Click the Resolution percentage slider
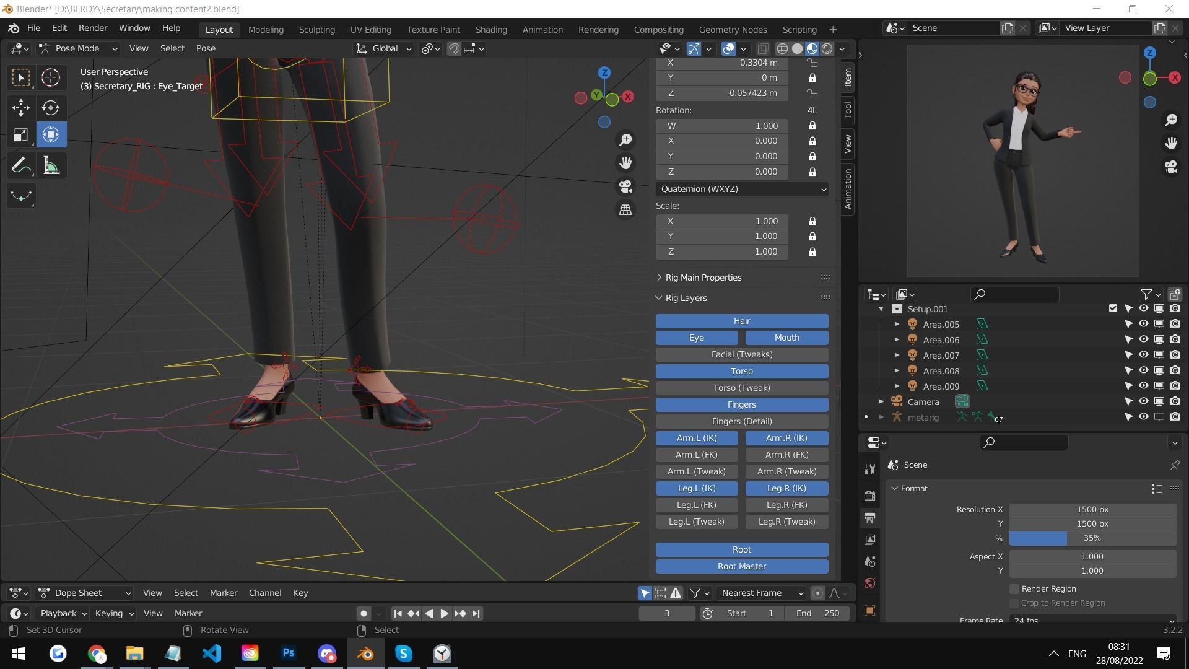The image size is (1189, 669). (1092, 538)
